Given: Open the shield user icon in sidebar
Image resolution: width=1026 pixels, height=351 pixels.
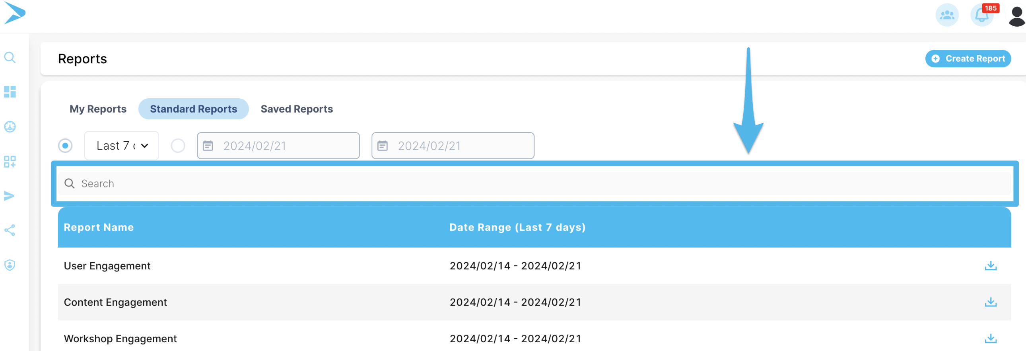Looking at the screenshot, I should [10, 265].
